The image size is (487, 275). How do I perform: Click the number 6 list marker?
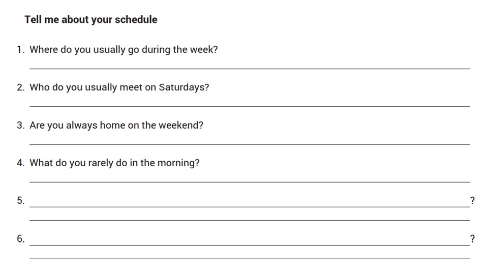point(20,238)
